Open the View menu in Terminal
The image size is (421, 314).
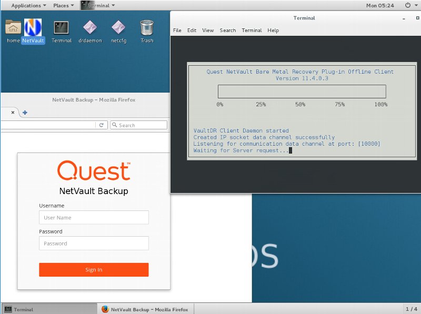click(208, 31)
